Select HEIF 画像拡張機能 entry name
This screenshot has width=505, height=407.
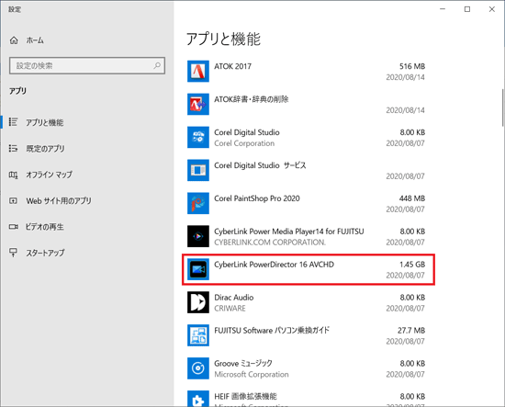[245, 396]
